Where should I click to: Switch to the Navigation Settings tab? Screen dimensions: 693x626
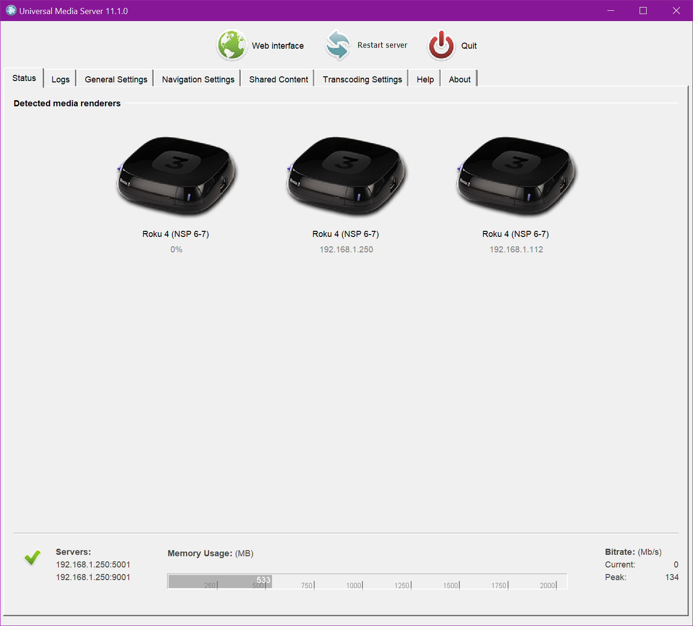point(198,79)
